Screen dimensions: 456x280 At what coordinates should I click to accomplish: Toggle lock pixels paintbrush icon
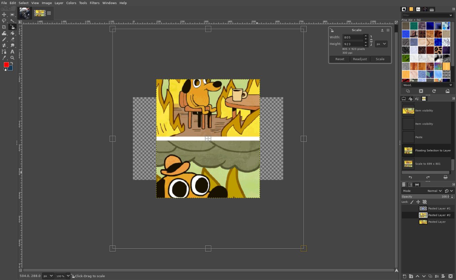pos(412,202)
